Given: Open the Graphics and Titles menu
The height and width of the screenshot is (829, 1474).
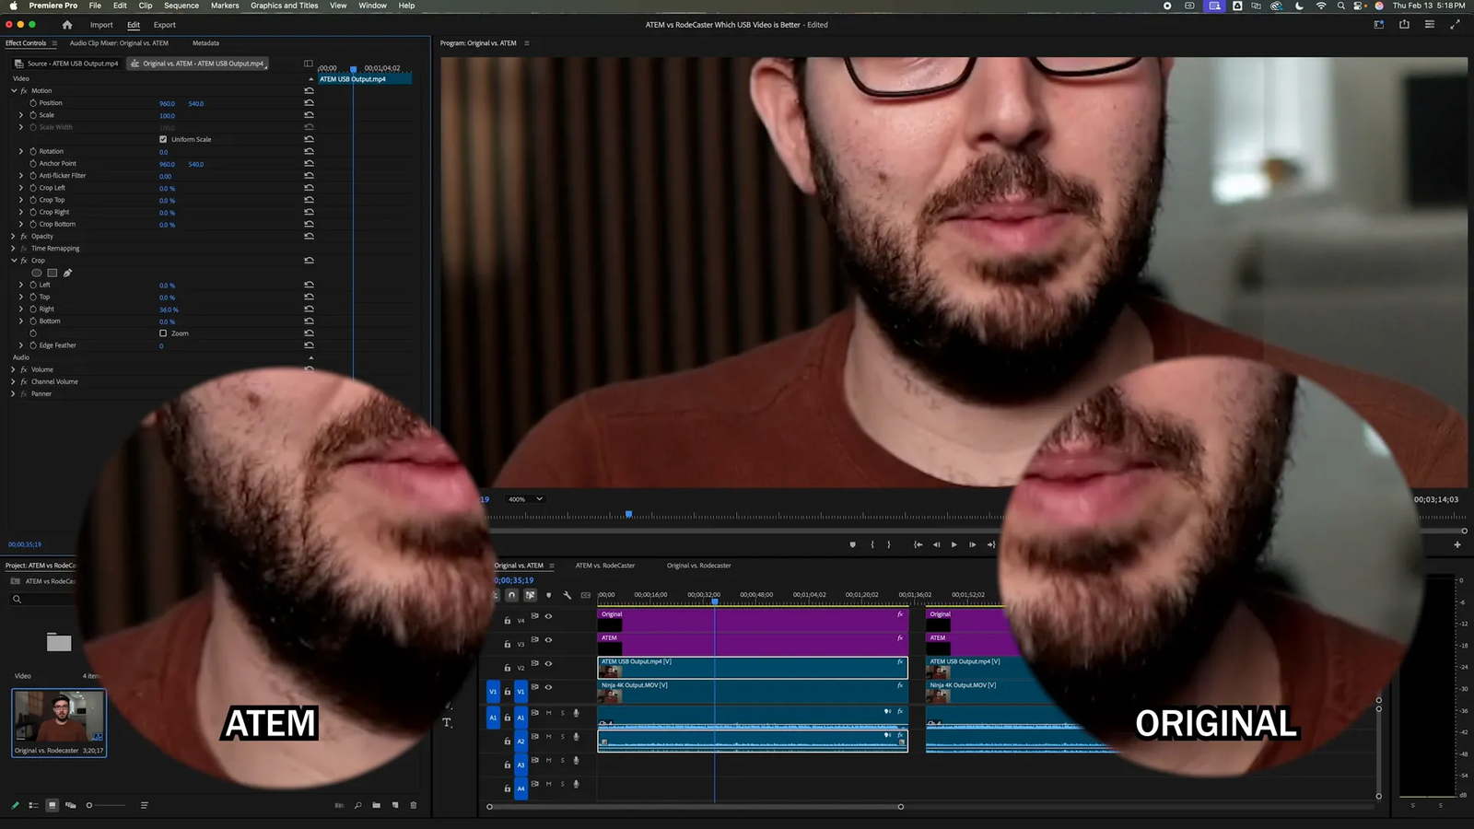Looking at the screenshot, I should click(284, 6).
